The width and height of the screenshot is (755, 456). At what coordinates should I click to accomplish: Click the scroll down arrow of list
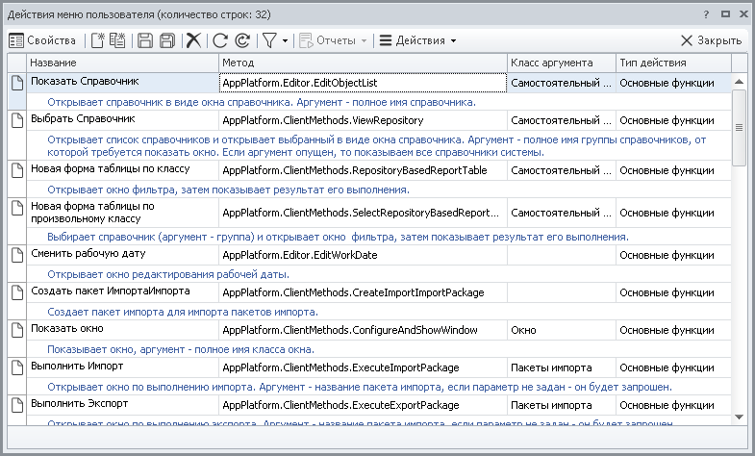(x=739, y=417)
